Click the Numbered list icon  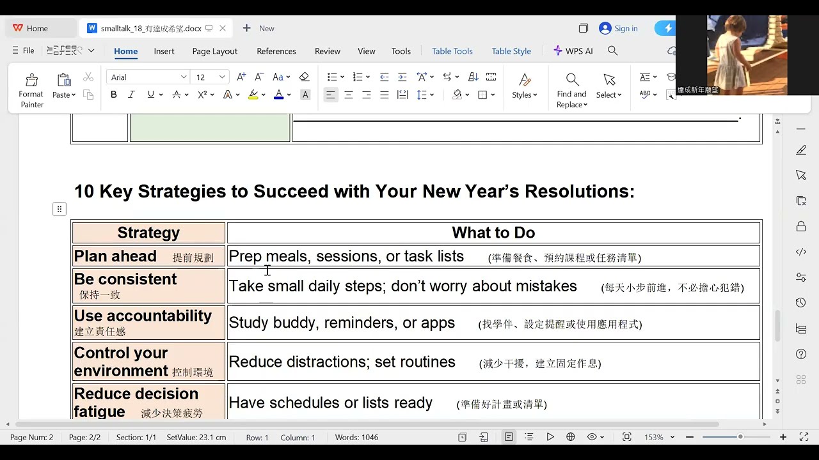point(358,77)
